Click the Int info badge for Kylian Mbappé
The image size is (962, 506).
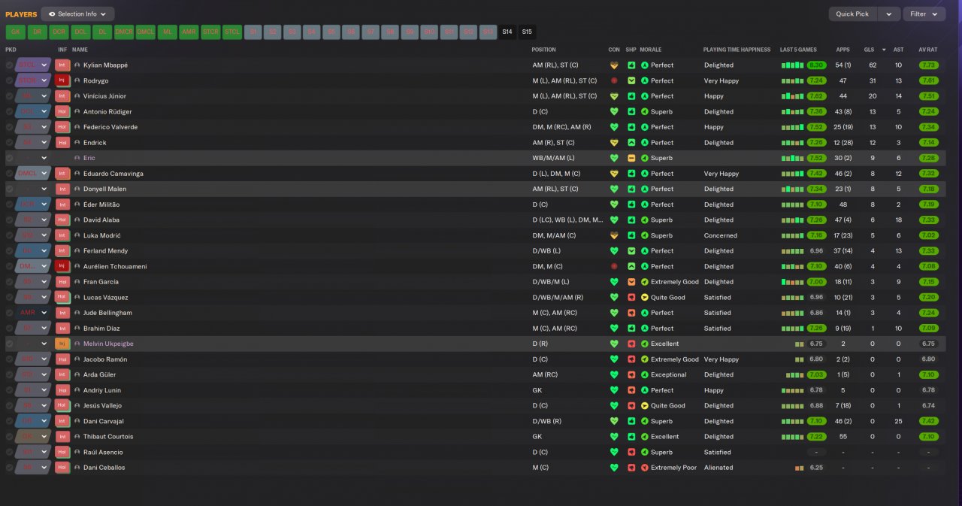pos(62,65)
